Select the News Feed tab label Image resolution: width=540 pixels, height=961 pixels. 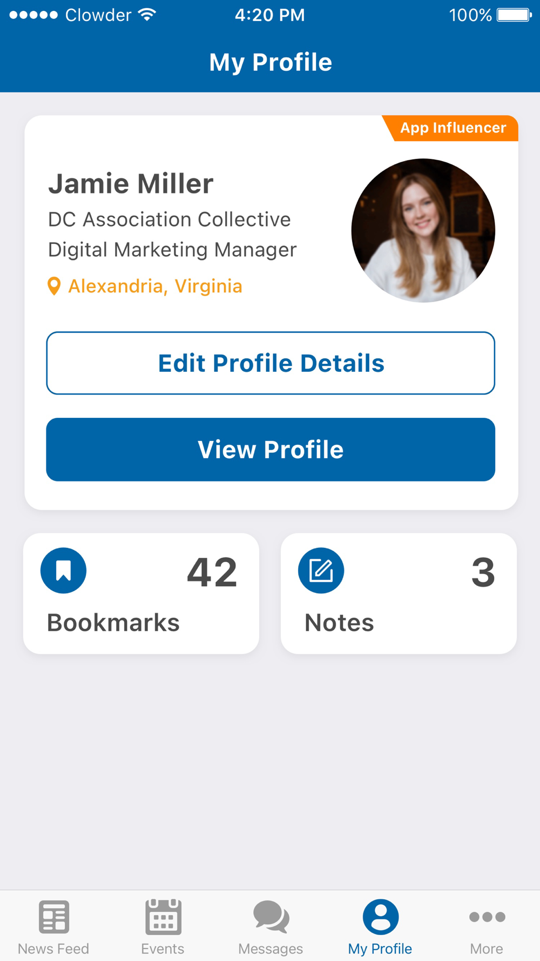(x=53, y=949)
